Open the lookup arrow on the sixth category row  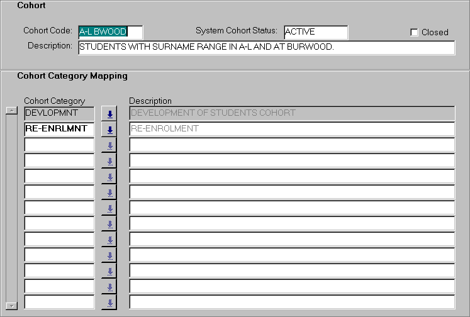109,192
